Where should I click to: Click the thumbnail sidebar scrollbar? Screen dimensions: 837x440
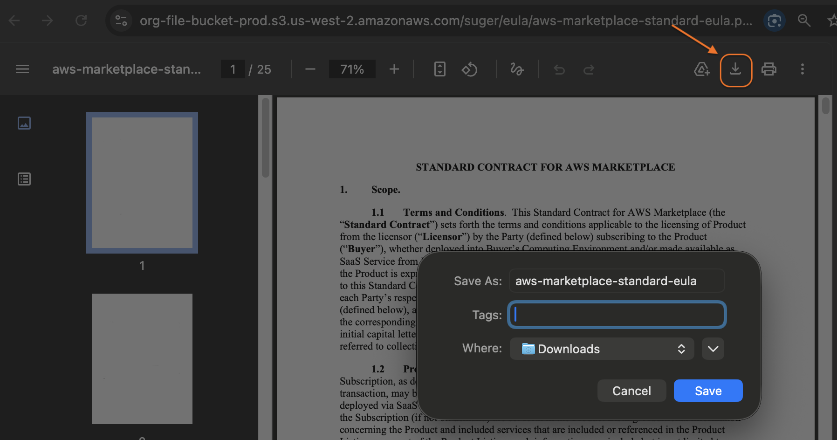(x=266, y=137)
